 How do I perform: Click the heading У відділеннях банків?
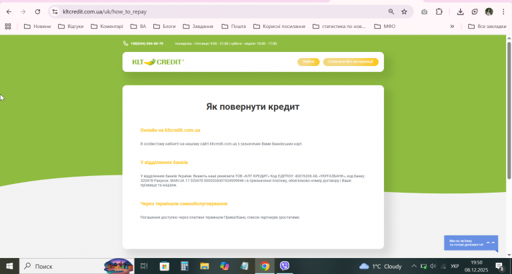[x=164, y=162]
